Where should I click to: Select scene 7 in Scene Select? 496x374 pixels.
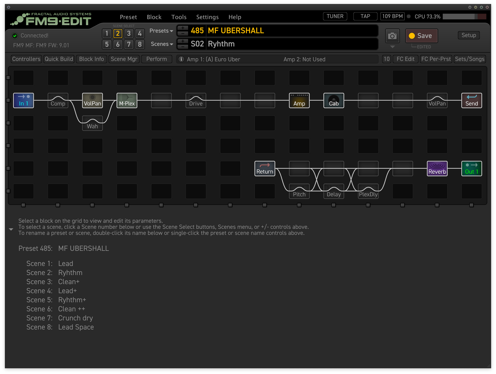pos(129,44)
